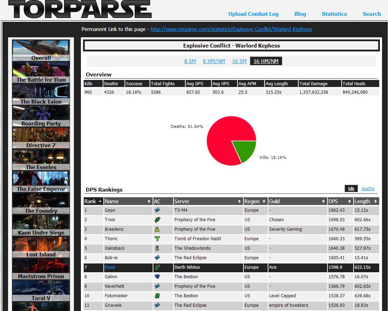Screen dimensions: 388x311
Task: Toggle the rankings to deaths view
Action: pyautogui.click(x=368, y=188)
